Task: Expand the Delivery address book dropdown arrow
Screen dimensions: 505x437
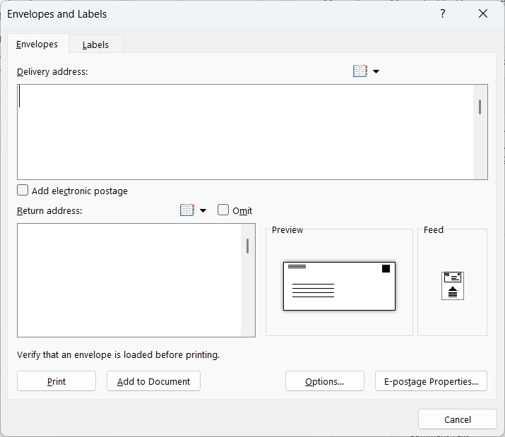Action: 376,71
